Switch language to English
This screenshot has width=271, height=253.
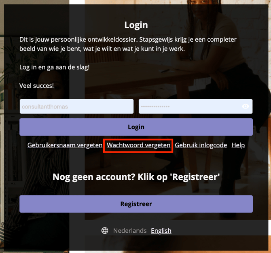click(x=161, y=231)
